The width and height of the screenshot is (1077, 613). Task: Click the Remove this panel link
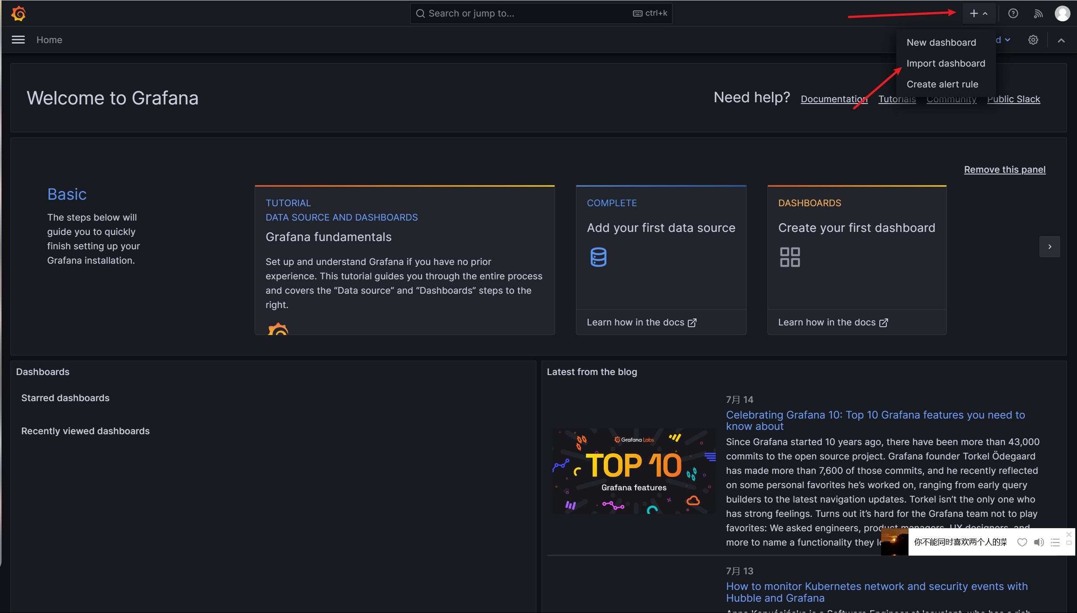[1004, 170]
